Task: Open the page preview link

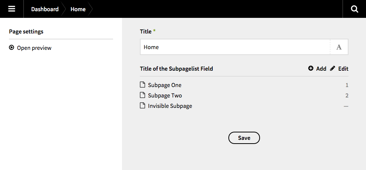Action: [x=34, y=48]
